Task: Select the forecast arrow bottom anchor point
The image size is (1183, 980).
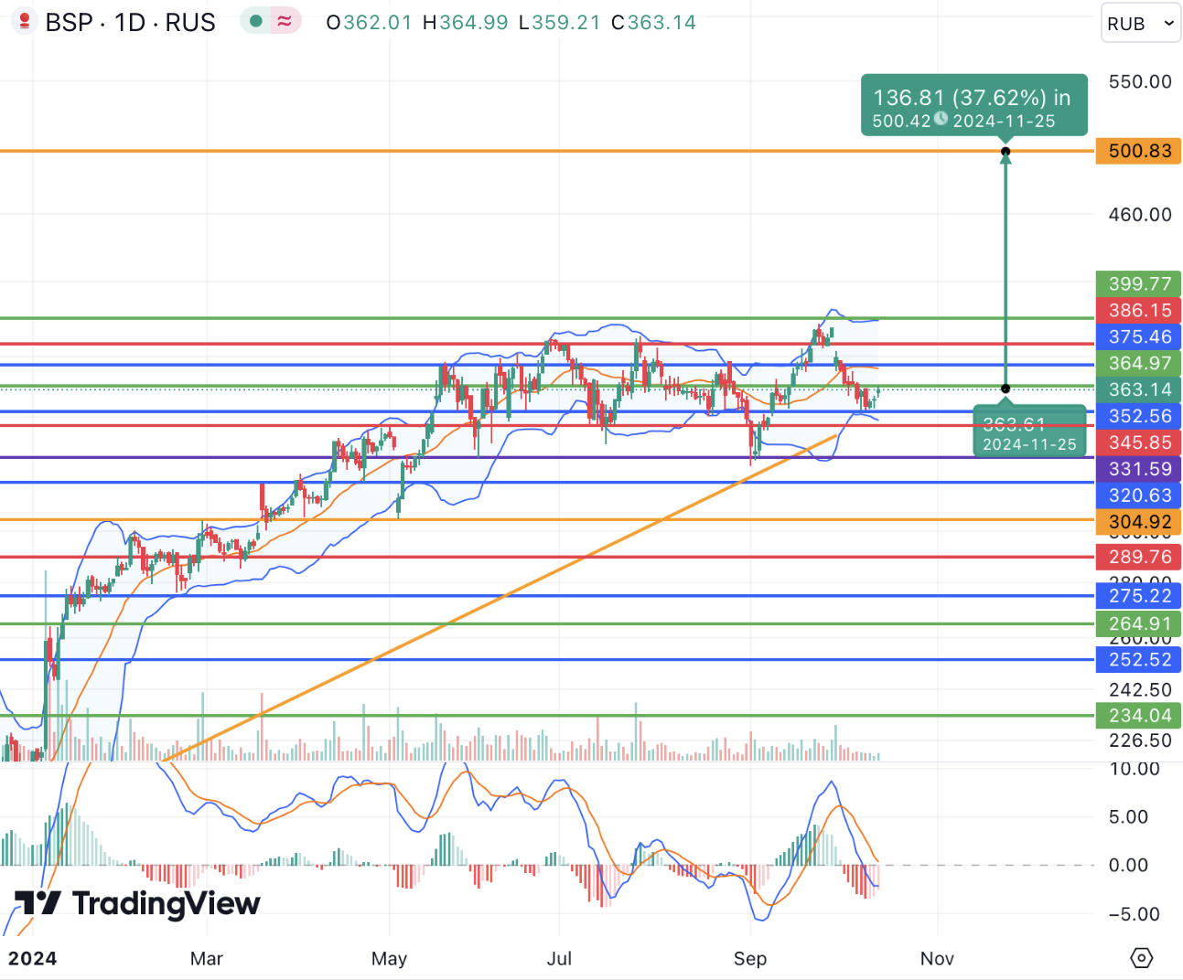Action: coord(1006,389)
